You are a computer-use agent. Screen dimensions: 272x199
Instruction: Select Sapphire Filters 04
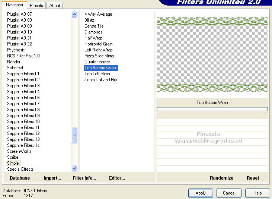coord(23,92)
